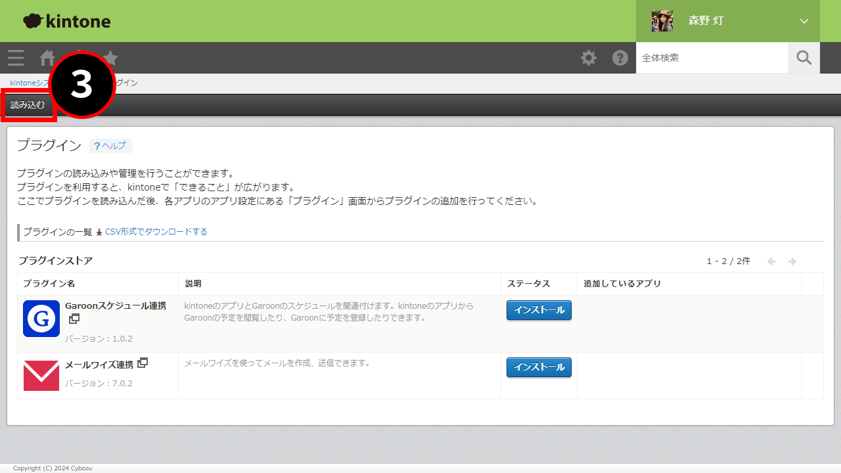Click the 説明 column header
The width and height of the screenshot is (841, 473).
193,284
